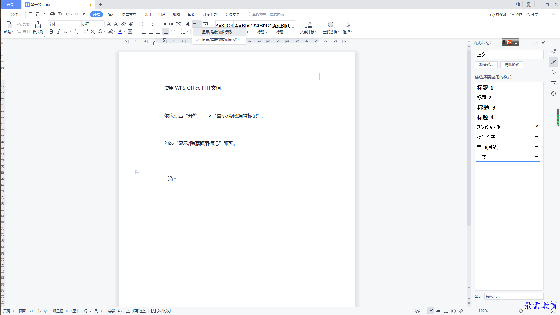Click the 文档校对 button in status bar
This screenshot has width=560, height=315.
pyautogui.click(x=161, y=311)
